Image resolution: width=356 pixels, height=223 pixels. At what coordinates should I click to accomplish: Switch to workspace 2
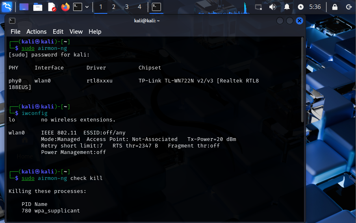(114, 7)
